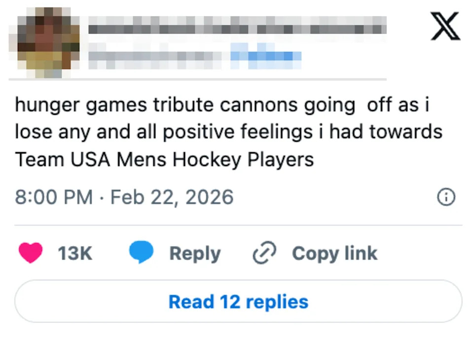Screen dimensions: 473x338
Task: Click the X logo in the top corner
Action: point(443,28)
